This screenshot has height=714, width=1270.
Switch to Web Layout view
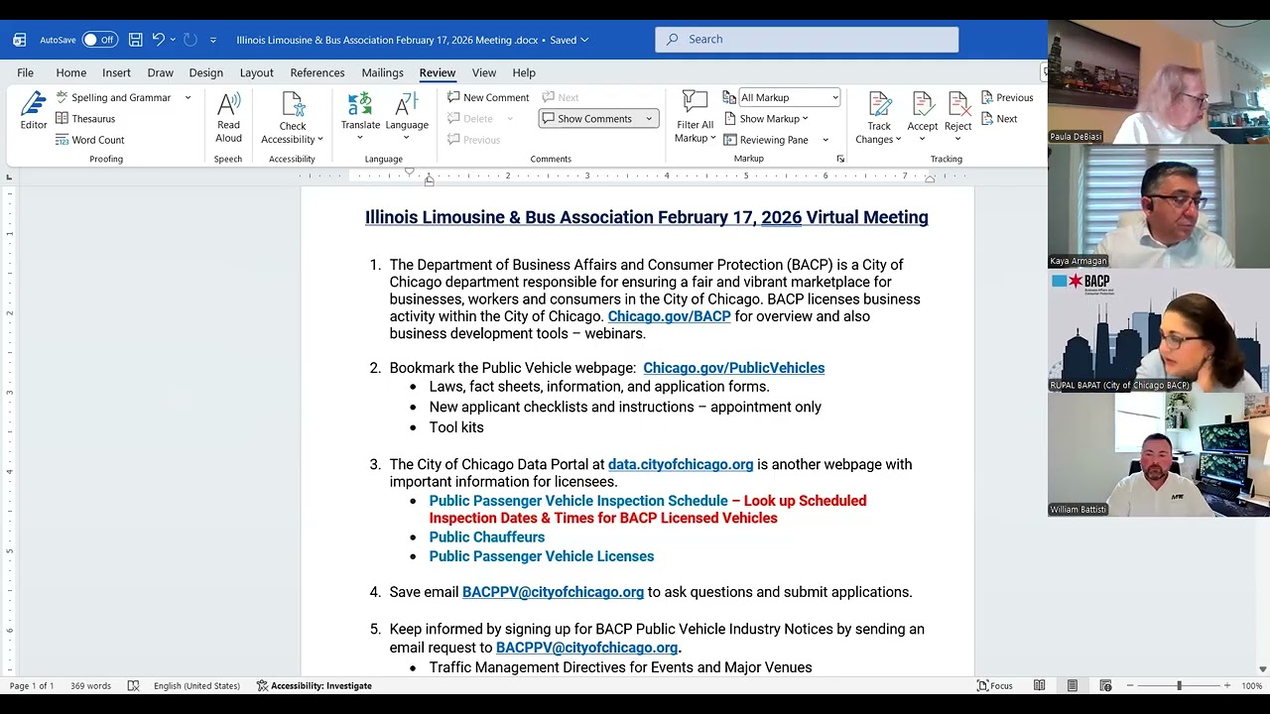point(1105,685)
